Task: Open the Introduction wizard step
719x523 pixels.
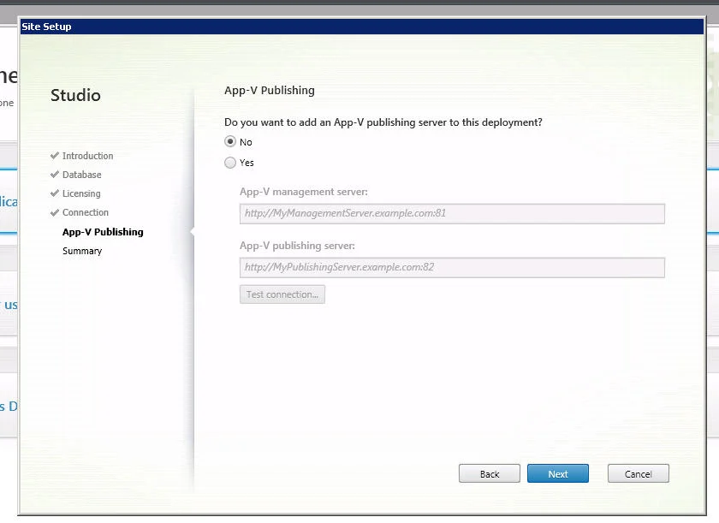Action: 87,156
